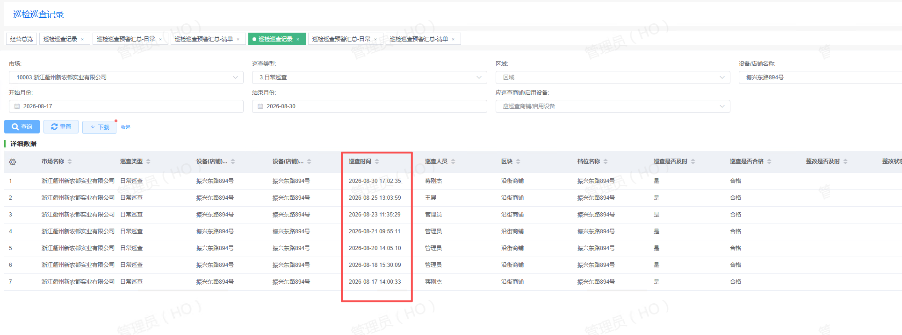
Task: Close the first 巡检巡查预警汇总-清单 tab
Action: coord(238,39)
